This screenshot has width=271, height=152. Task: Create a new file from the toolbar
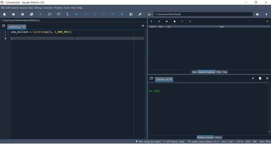point(4,14)
